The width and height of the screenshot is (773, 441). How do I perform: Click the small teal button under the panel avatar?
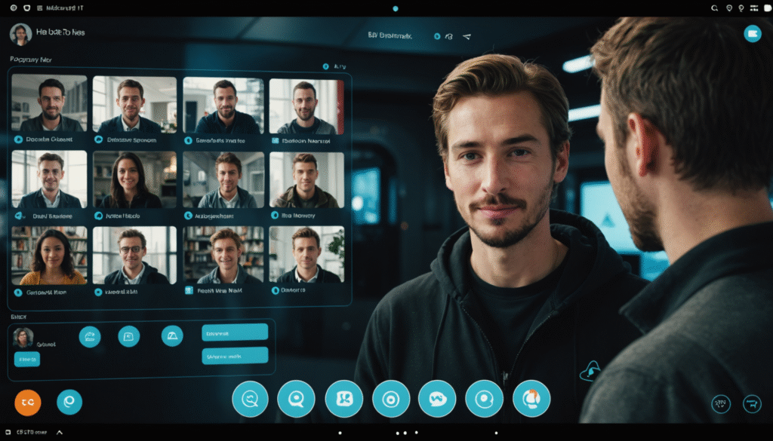point(26,360)
